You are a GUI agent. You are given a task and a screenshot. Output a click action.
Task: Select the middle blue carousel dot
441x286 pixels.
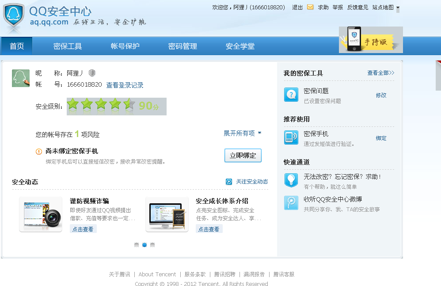pyautogui.click(x=144, y=245)
